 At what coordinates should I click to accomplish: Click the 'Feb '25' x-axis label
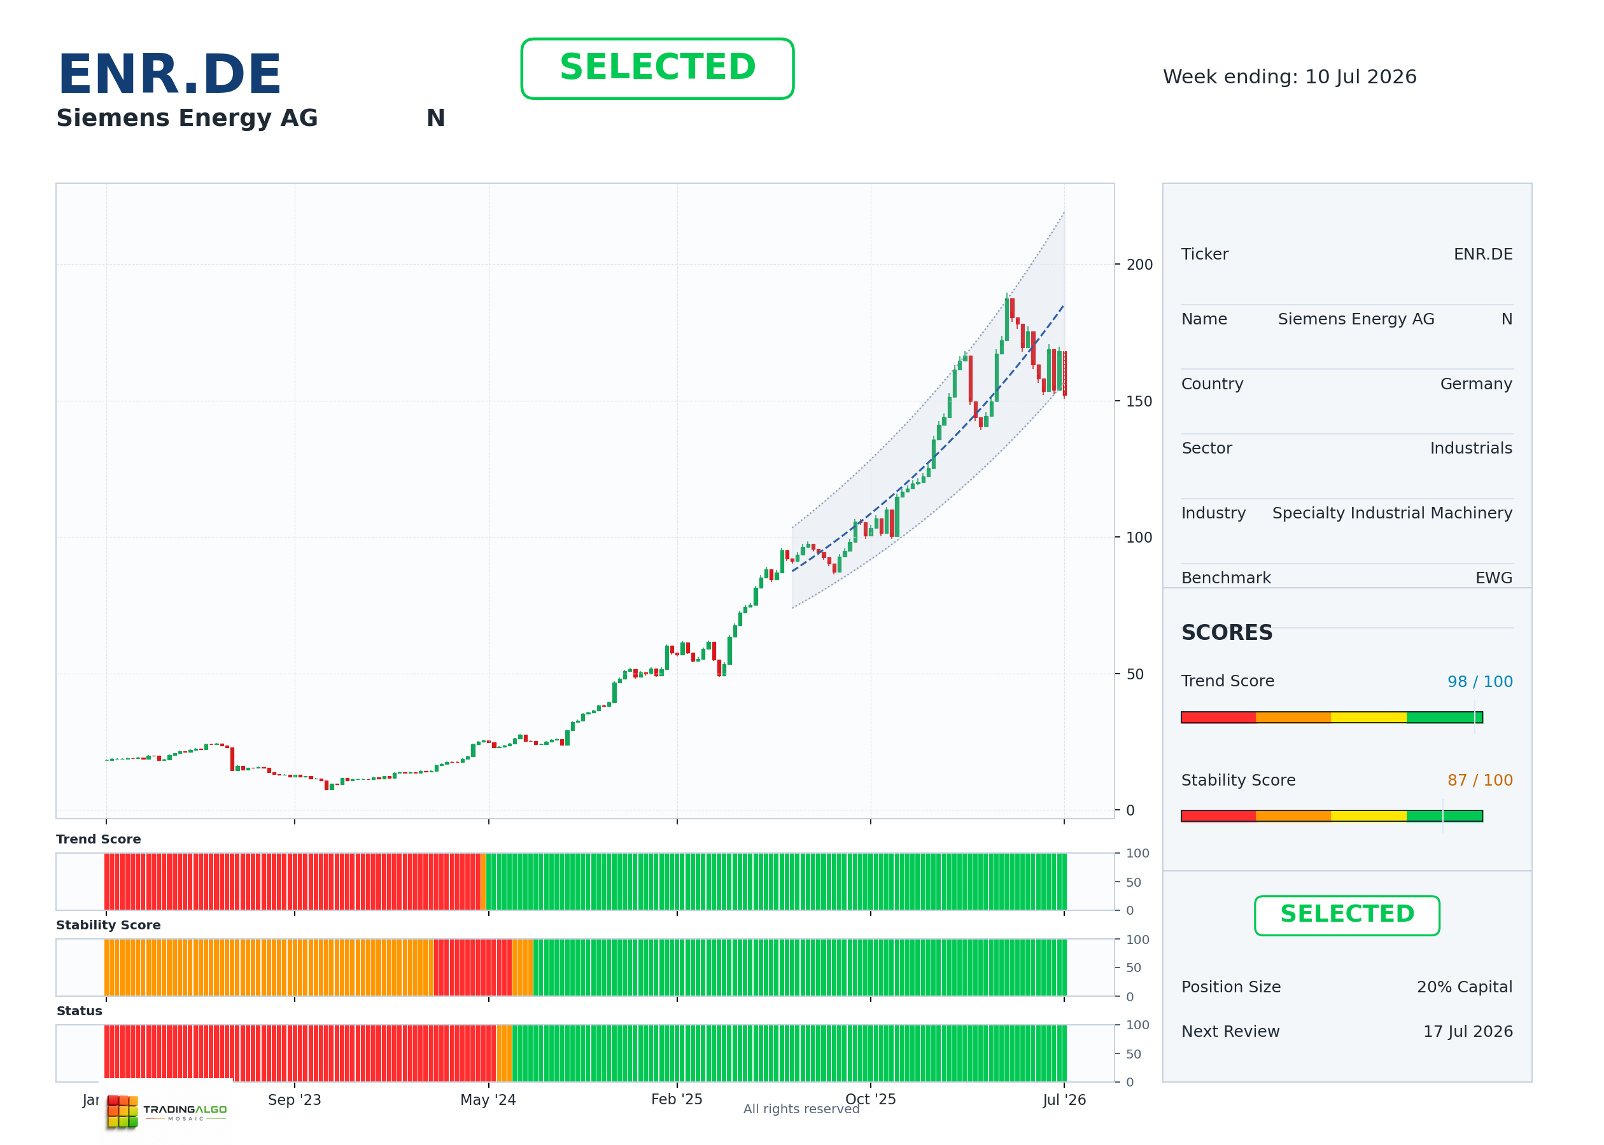677,1099
